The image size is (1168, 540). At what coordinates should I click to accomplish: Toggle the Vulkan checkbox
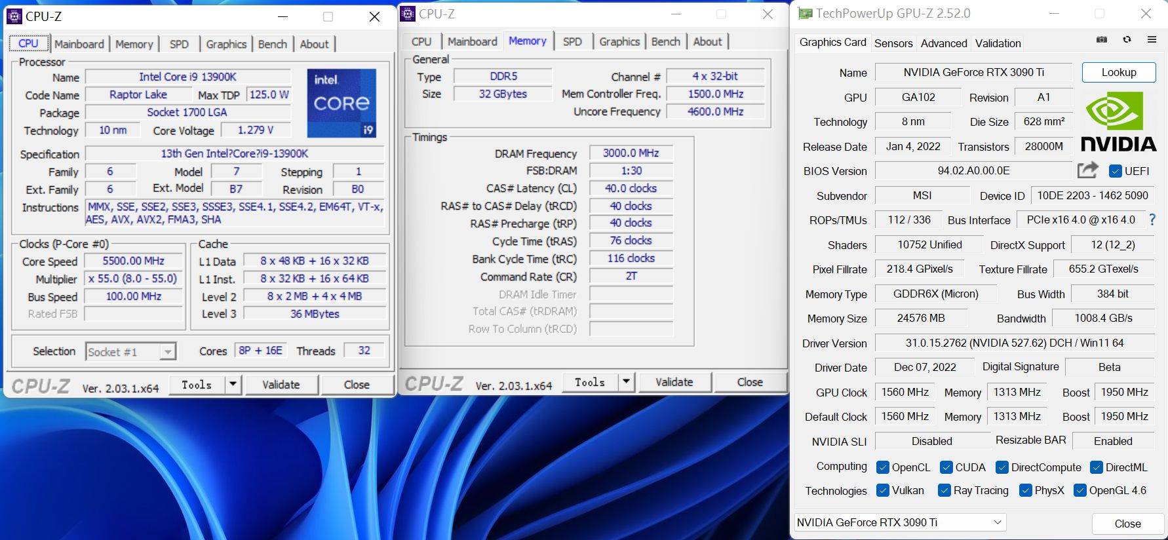(882, 490)
